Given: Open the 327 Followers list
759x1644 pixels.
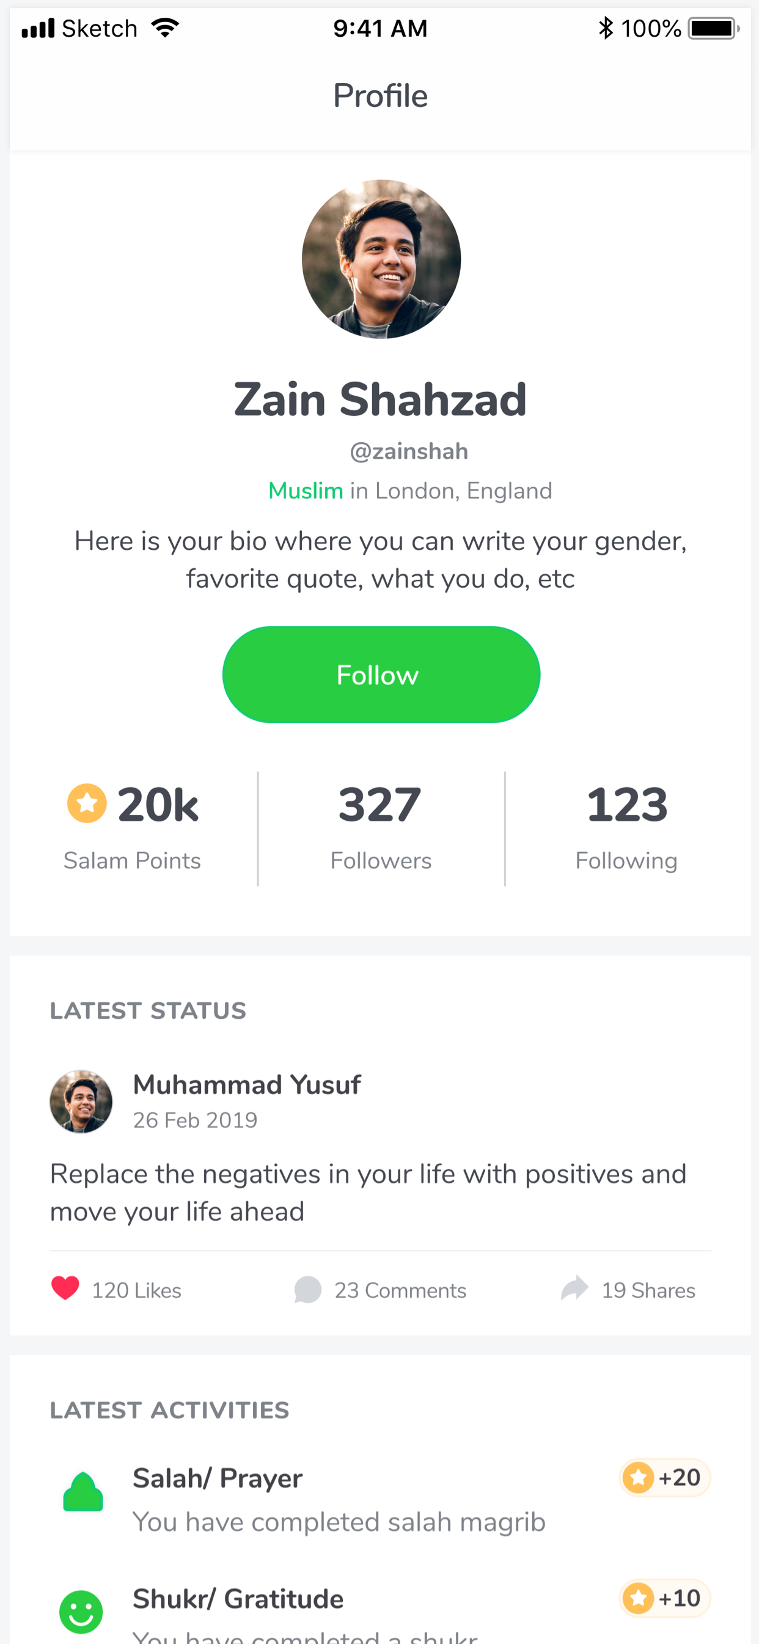Looking at the screenshot, I should (x=381, y=827).
